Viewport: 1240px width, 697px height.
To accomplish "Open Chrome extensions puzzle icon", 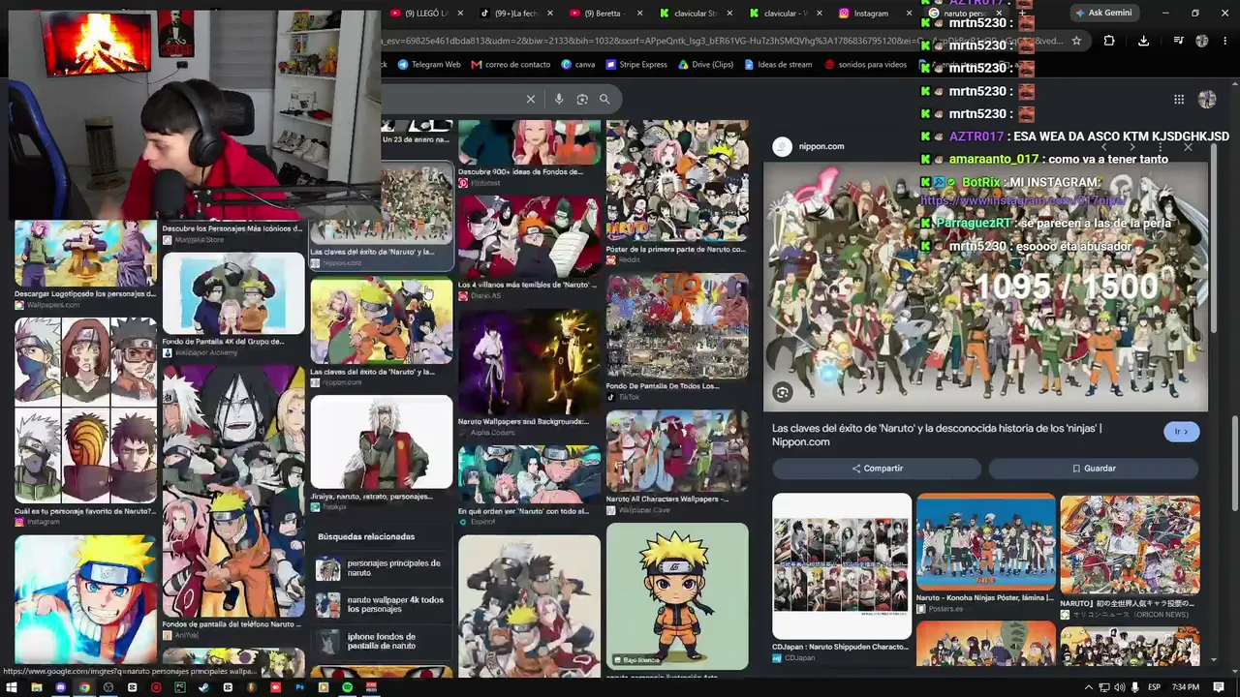I will [1109, 41].
